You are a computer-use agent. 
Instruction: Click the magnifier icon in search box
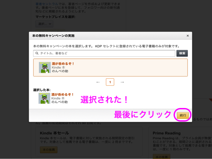click(37, 53)
